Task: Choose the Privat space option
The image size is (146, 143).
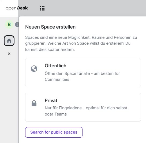Action: pyautogui.click(x=83, y=107)
